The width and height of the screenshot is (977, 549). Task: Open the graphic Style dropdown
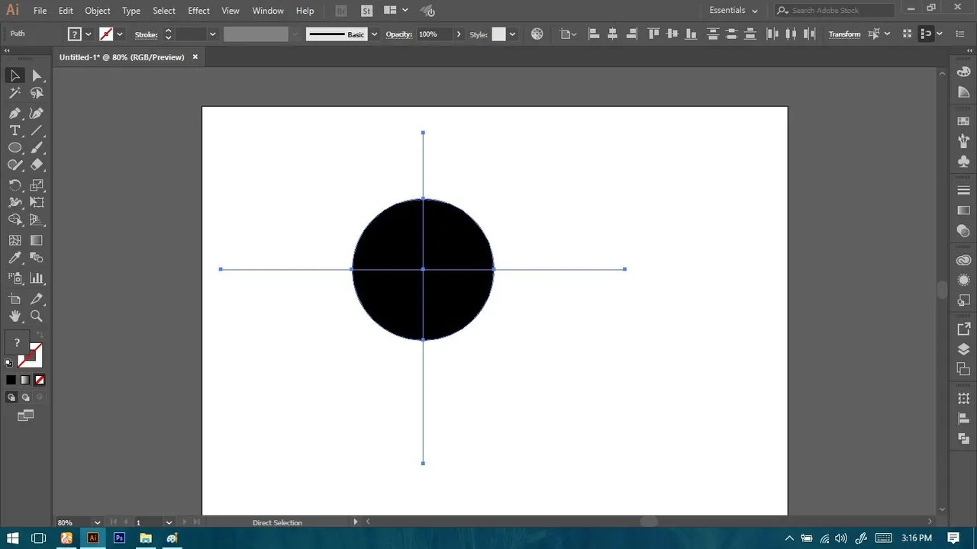pos(512,34)
